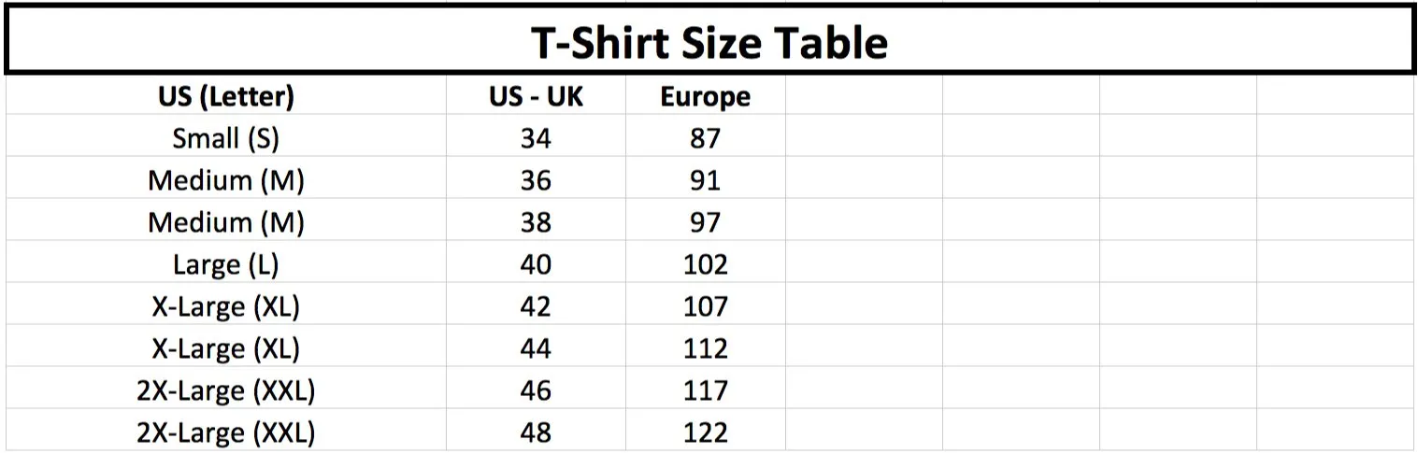1418x453 pixels.
Task: Click the US (Letter) header cell
Action: pos(226,95)
